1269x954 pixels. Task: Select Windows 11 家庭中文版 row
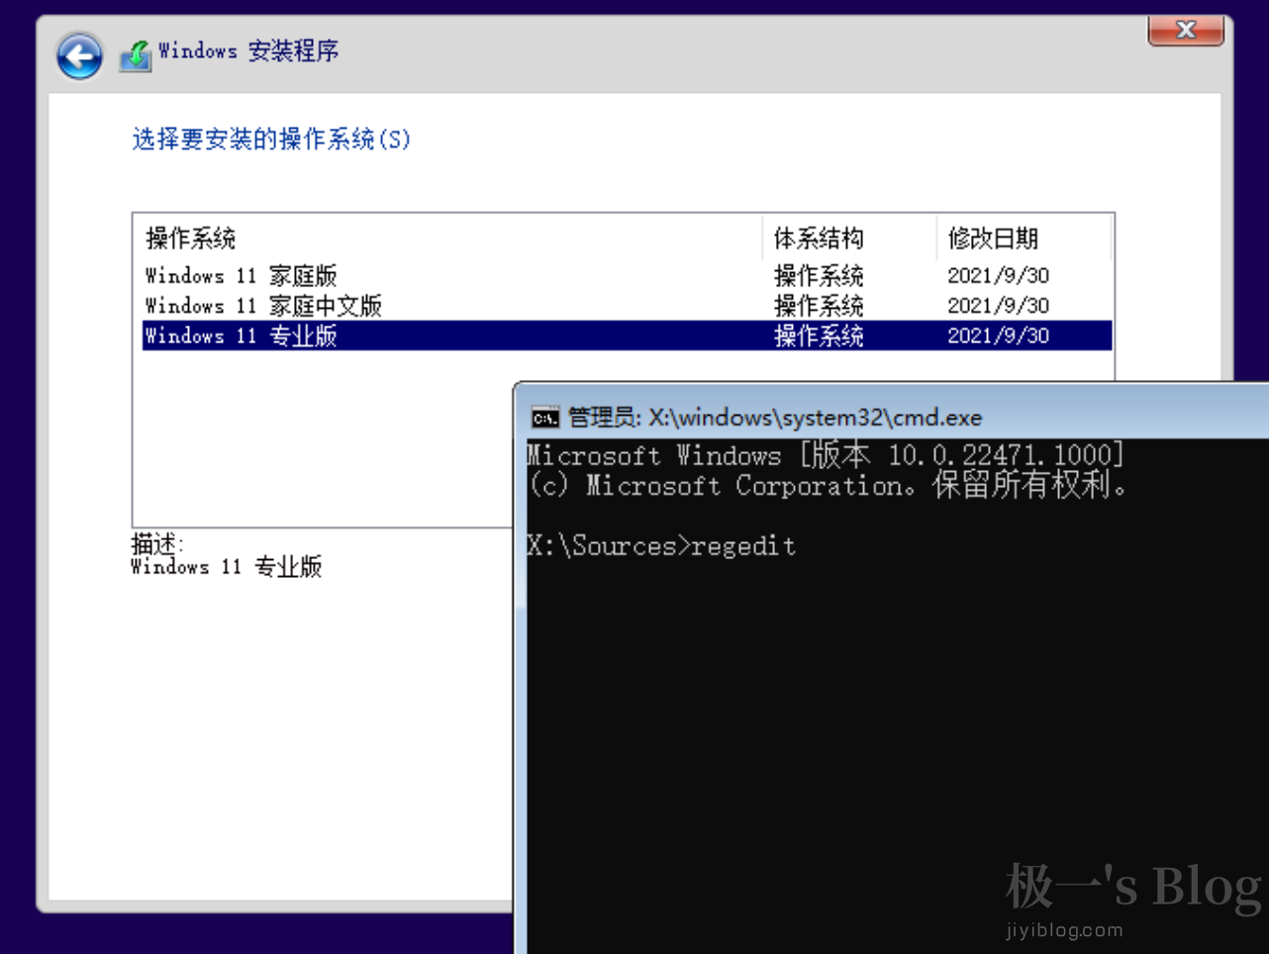click(628, 305)
